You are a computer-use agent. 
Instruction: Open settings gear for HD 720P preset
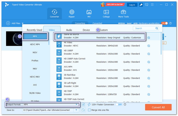click(x=149, y=94)
